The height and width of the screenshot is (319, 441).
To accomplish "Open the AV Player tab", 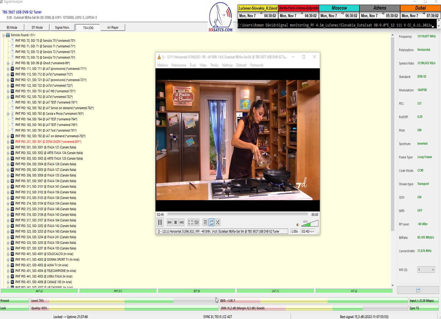I will point(113,27).
